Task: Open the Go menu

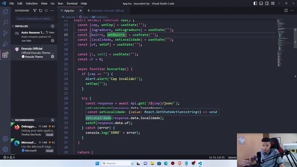Action: coord(52,3)
